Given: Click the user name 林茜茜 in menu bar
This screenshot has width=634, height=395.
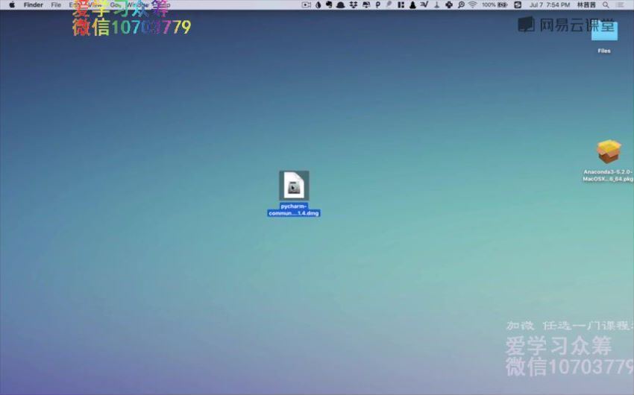Looking at the screenshot, I should [586, 5].
